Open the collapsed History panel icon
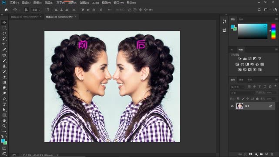The image size is (279, 157). [224, 21]
